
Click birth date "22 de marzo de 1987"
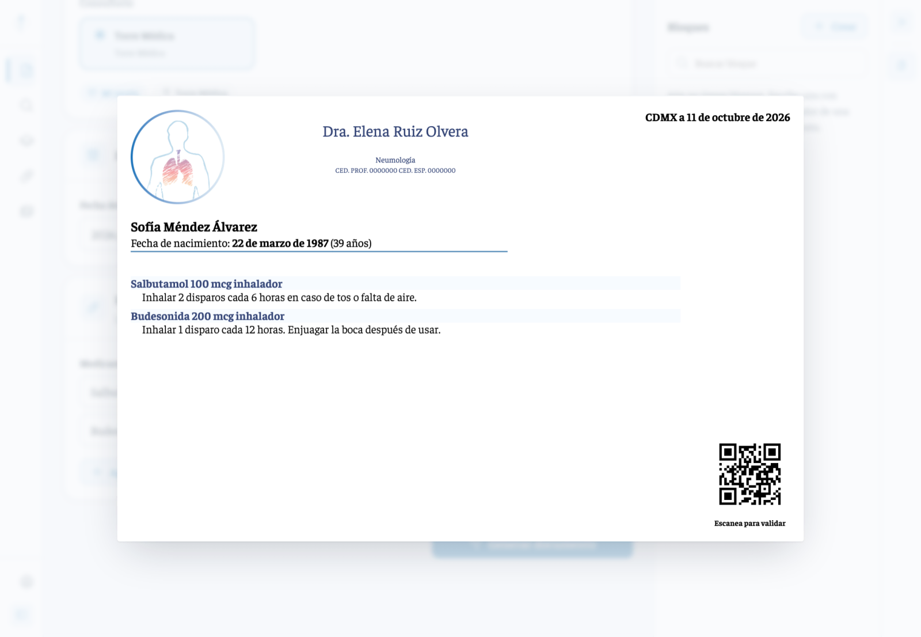coord(280,244)
